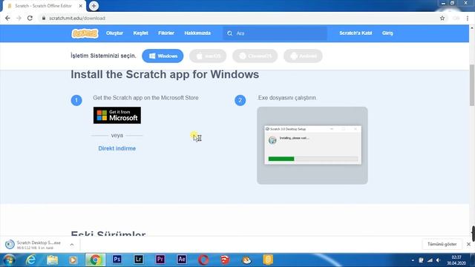Image resolution: width=475 pixels, height=267 pixels.
Task: Click the Scratch Desktop Setup installer image
Action: click(312, 145)
